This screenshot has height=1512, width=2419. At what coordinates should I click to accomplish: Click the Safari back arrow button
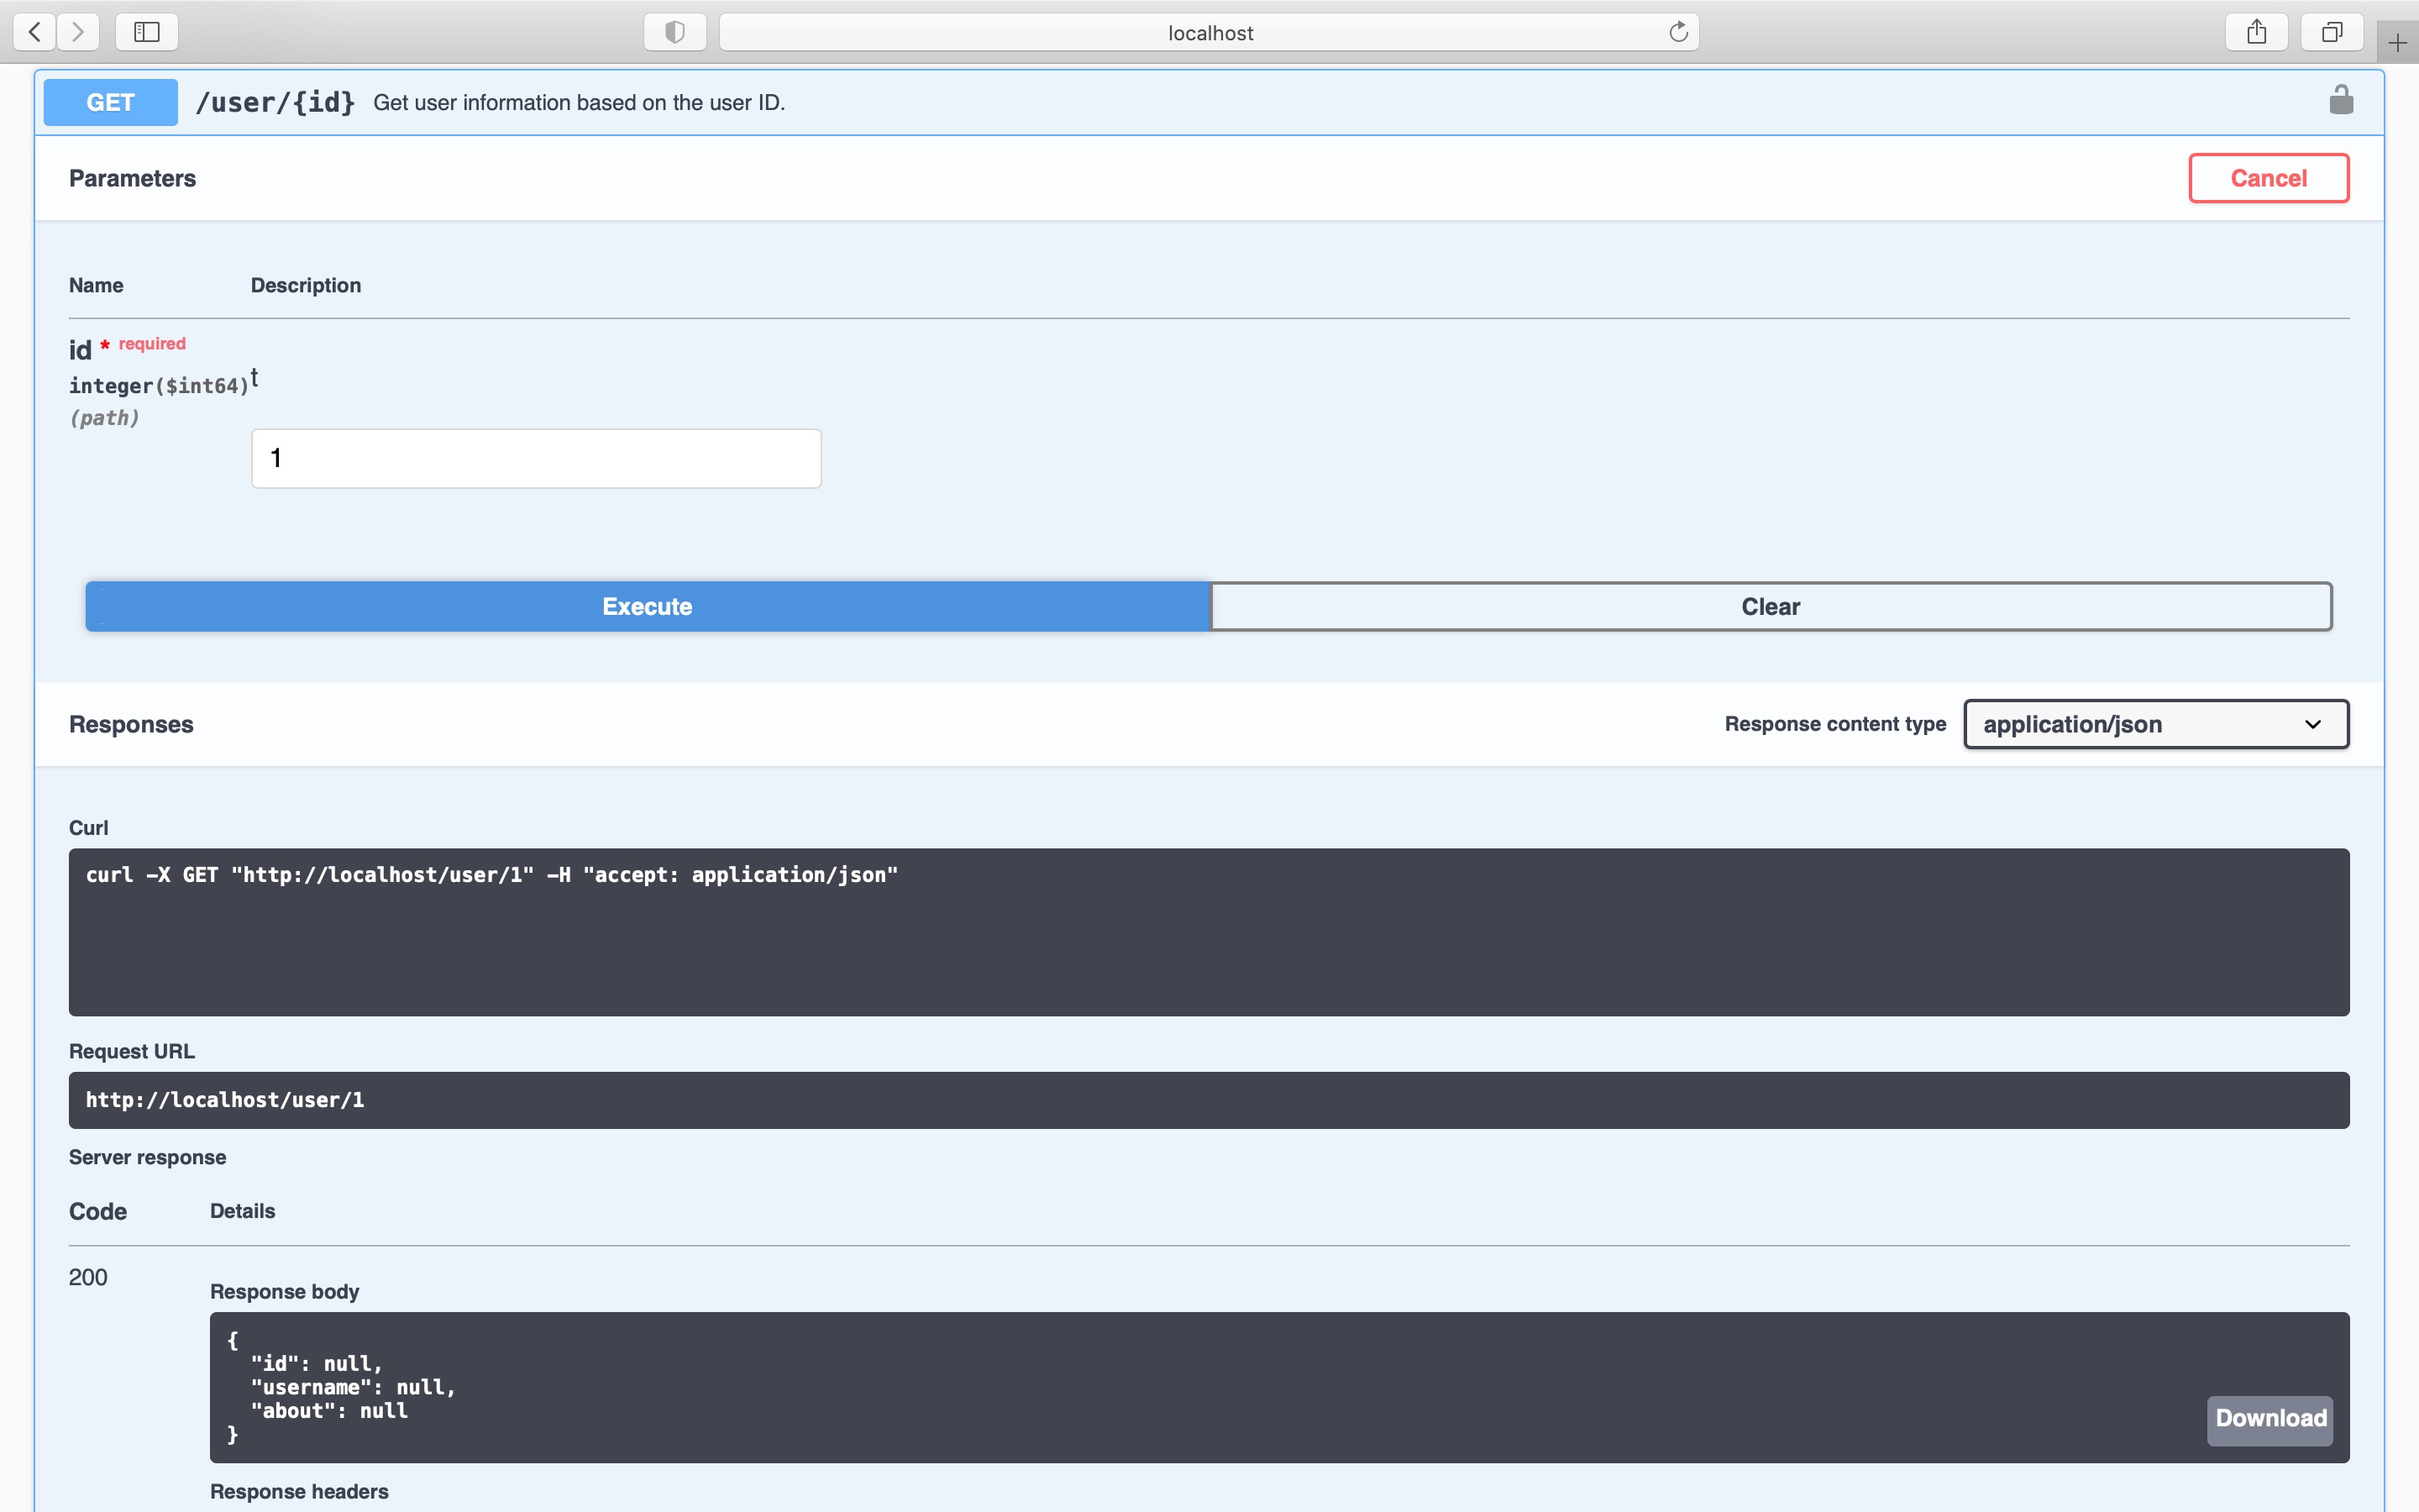click(x=35, y=32)
